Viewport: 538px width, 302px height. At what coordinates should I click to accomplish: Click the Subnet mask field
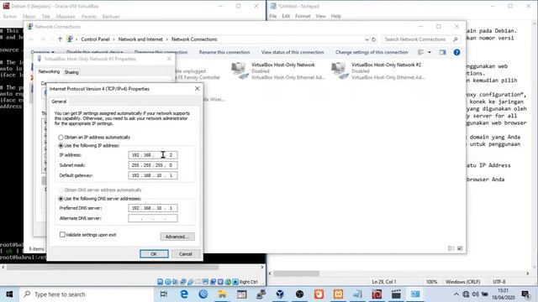click(x=153, y=165)
